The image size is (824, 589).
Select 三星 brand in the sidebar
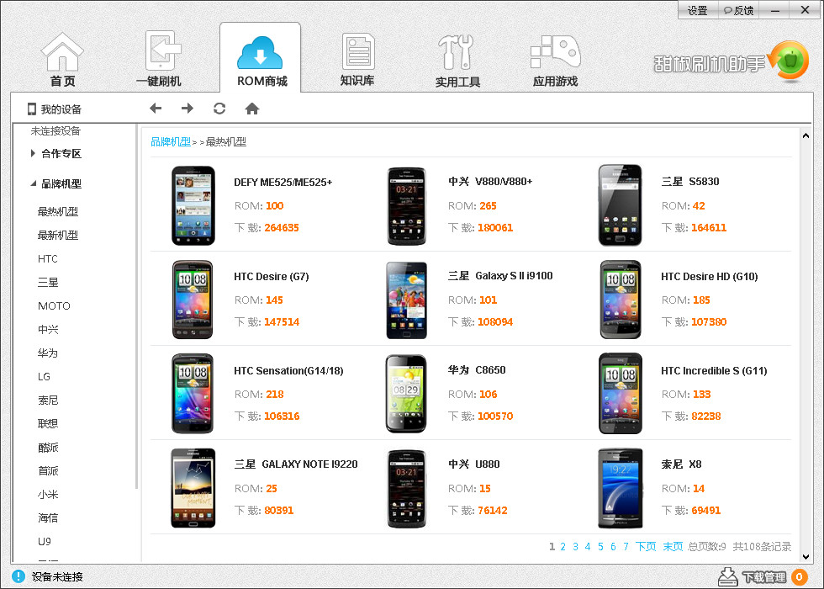pos(48,283)
